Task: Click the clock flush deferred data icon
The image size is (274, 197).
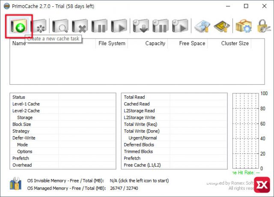Action: (140, 26)
